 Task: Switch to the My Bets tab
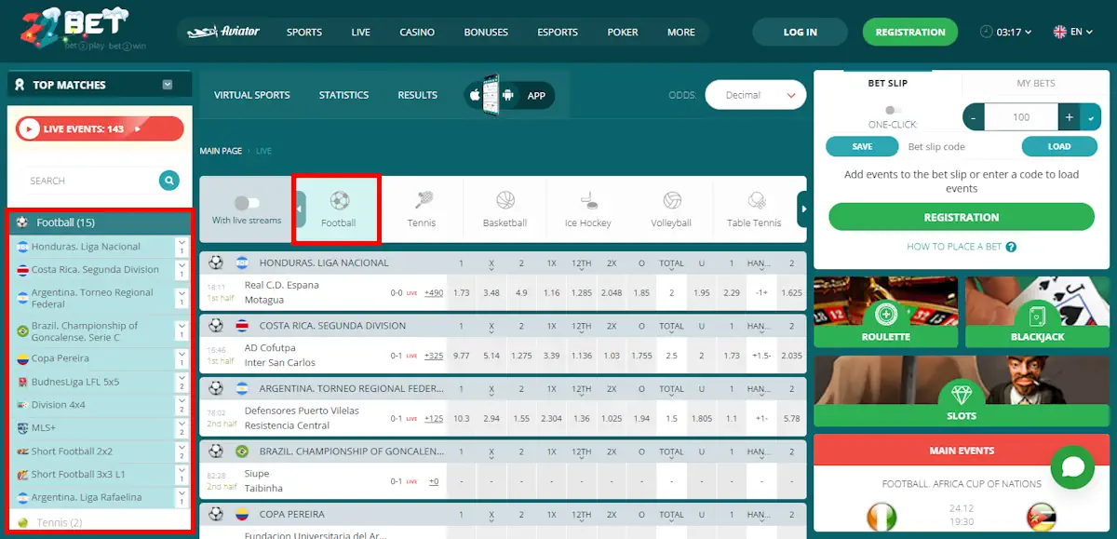click(x=1033, y=83)
